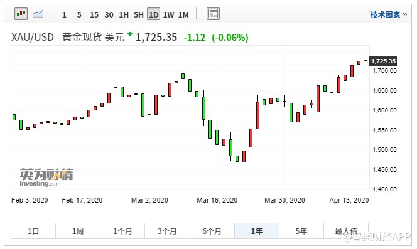Select the 1 minute interval
The height and width of the screenshot is (249, 417).
[64, 14]
